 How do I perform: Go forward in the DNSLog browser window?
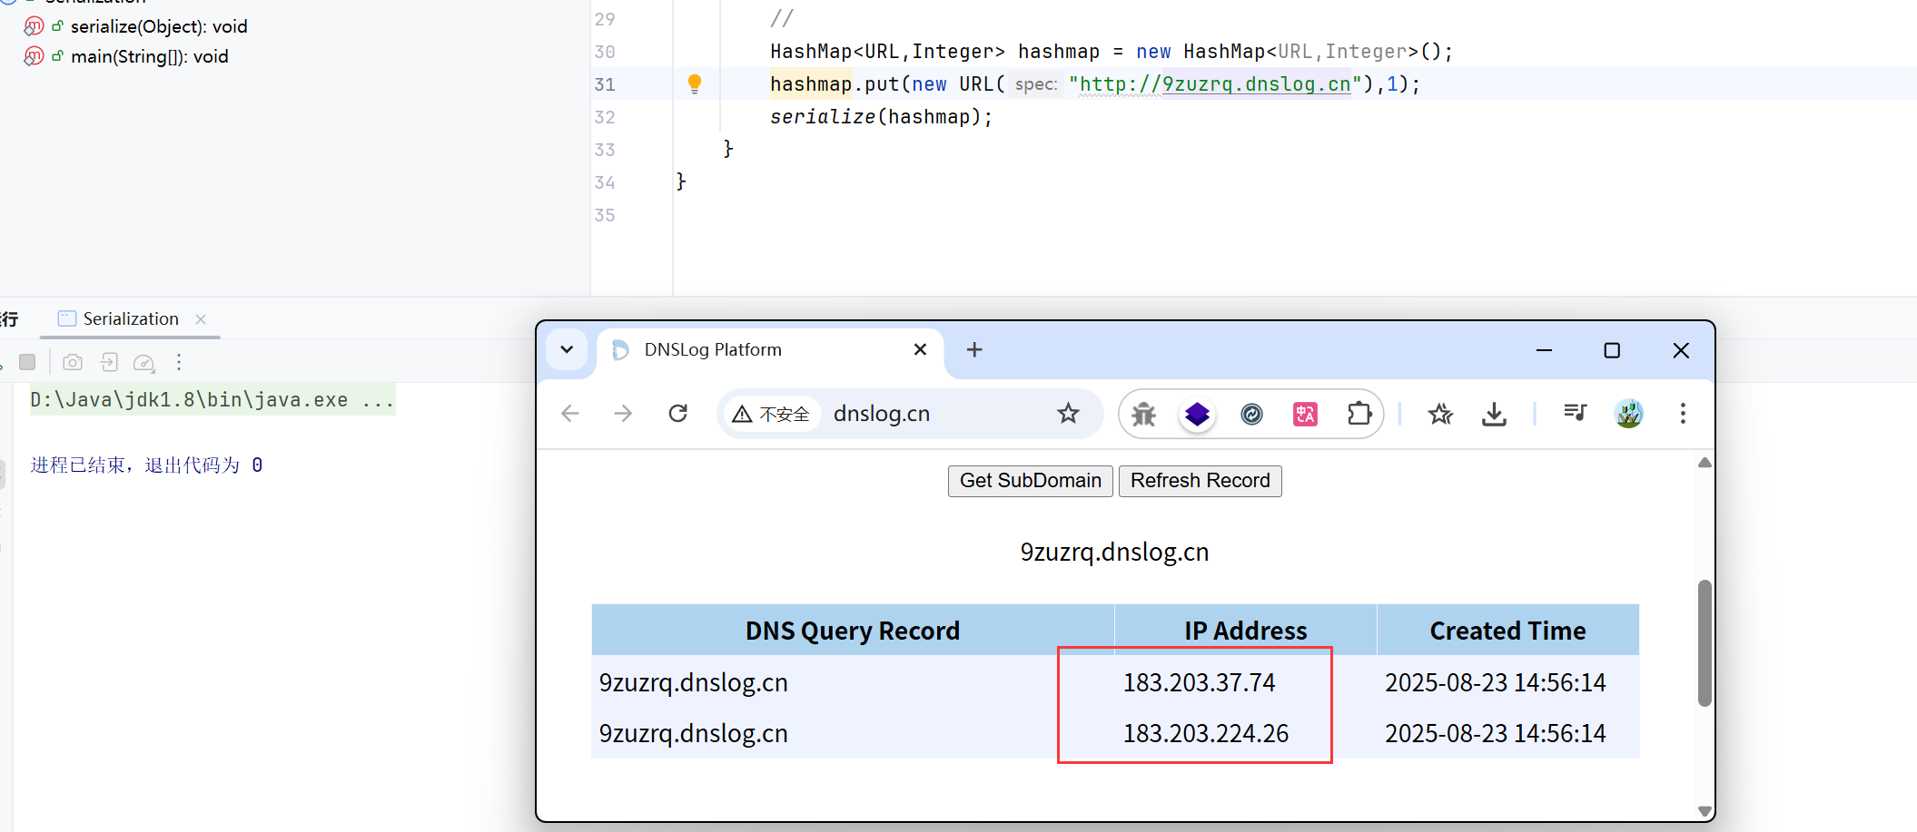click(623, 414)
